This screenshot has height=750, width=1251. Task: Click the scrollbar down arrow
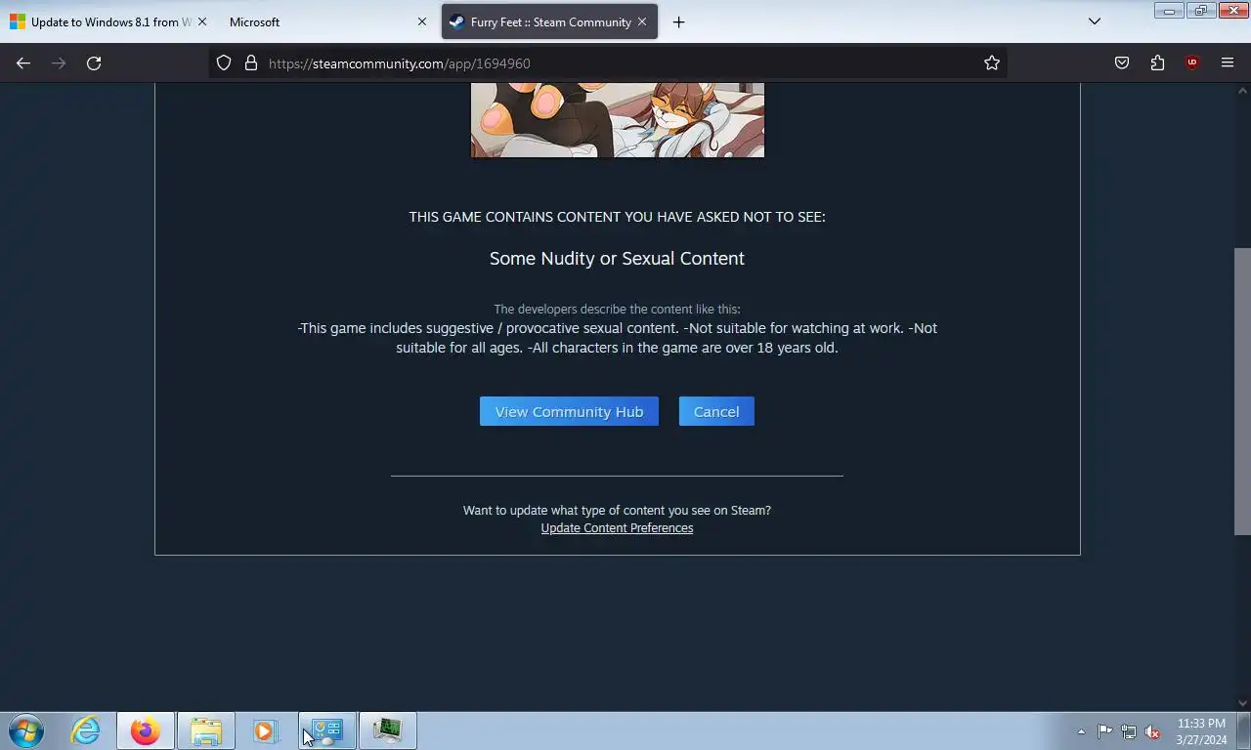[x=1242, y=703]
